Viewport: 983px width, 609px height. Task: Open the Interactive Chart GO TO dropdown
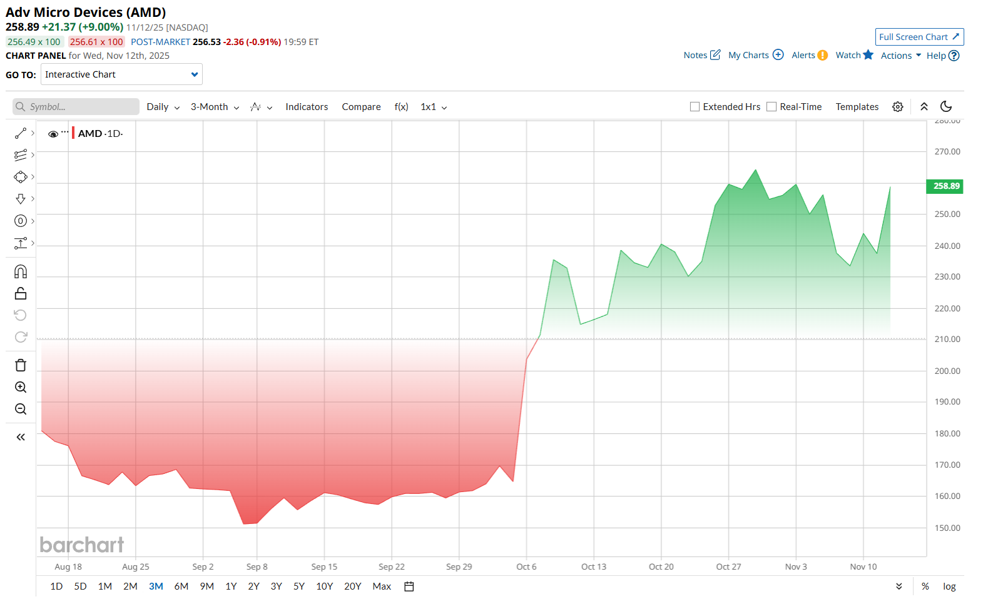tap(121, 74)
